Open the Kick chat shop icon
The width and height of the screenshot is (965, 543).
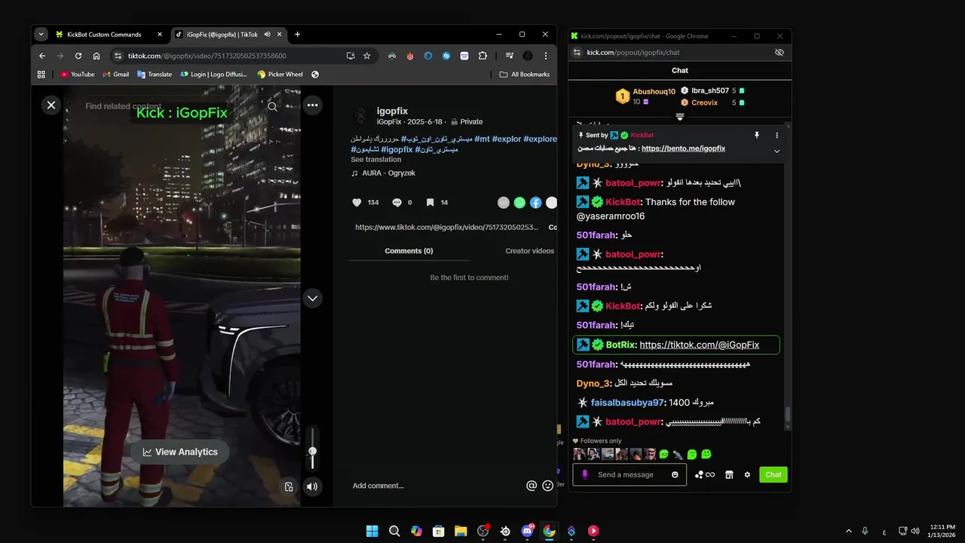pos(729,474)
